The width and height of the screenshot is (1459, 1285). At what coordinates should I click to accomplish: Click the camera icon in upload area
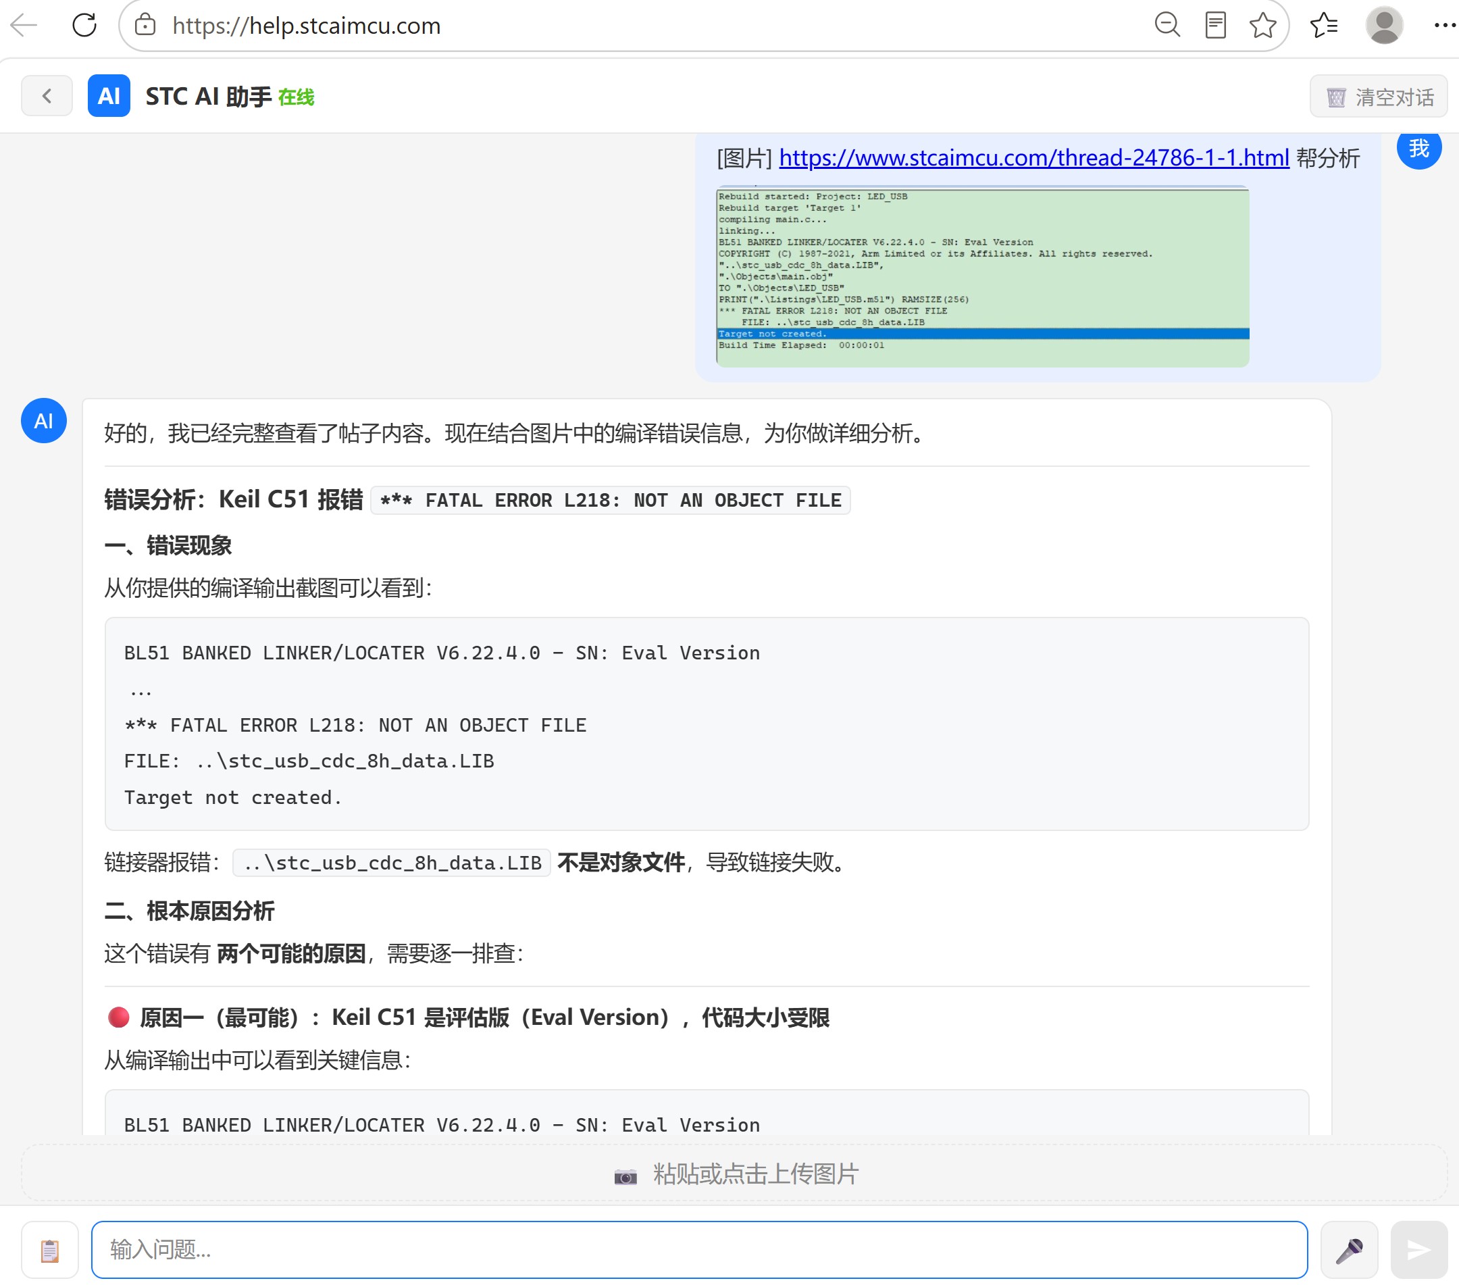tap(625, 1176)
